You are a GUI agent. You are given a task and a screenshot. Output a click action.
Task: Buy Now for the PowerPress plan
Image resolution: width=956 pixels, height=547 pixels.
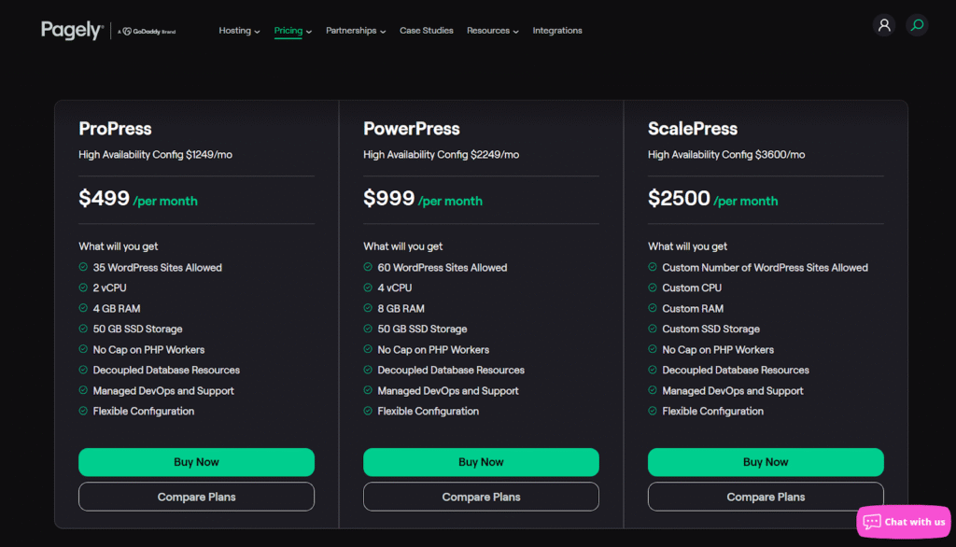point(481,462)
